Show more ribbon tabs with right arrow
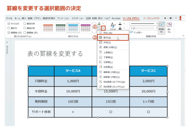Viewport: 190px width, 129px height. click(x=183, y=18)
